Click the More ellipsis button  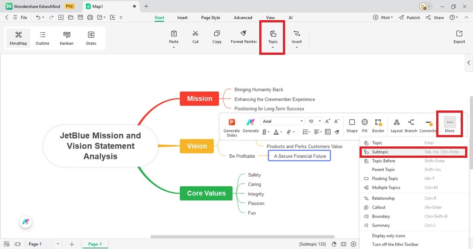(449, 125)
